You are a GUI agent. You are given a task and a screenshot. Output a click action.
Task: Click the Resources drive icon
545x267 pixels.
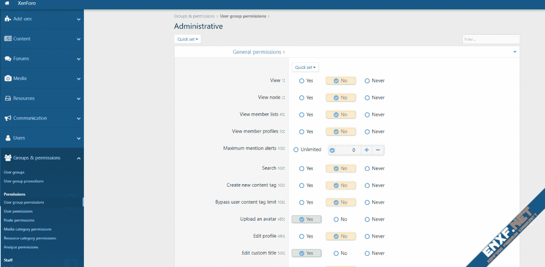click(x=8, y=98)
